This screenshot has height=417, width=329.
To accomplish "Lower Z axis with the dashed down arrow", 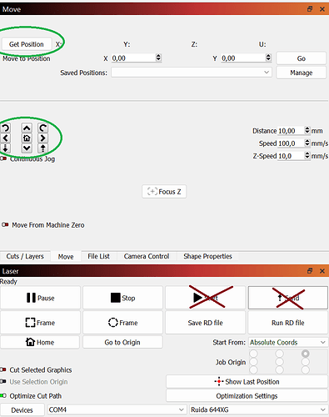I will tap(6, 148).
